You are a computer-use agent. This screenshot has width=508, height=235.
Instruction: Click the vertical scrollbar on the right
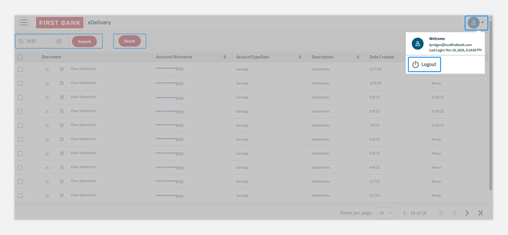pyautogui.click(x=491, y=102)
